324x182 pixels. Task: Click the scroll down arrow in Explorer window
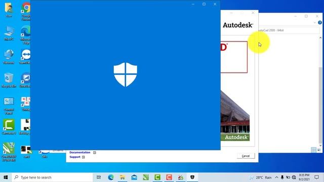pos(320,146)
